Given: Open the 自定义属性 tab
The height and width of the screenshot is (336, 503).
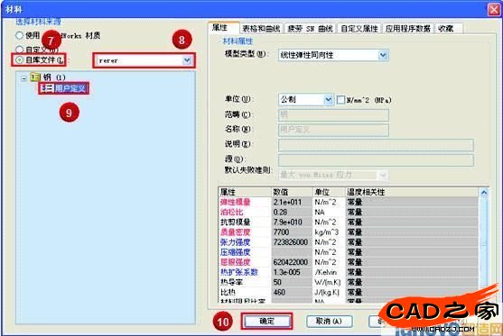Looking at the screenshot, I should (x=359, y=29).
